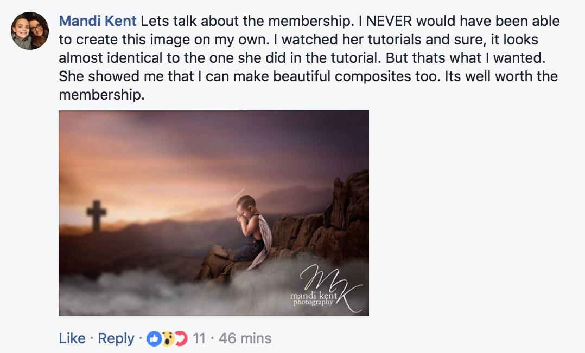Open the 46 mins timestamp link

point(245,338)
